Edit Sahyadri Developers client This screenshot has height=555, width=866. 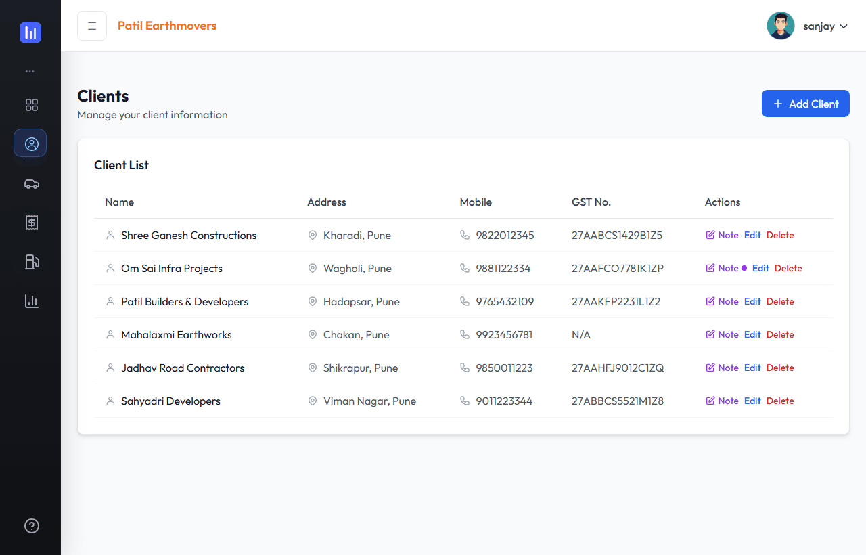tap(752, 401)
